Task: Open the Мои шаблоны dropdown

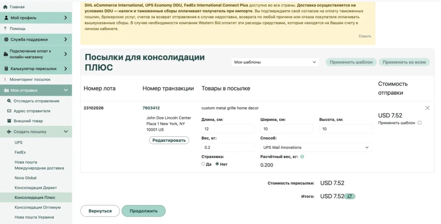Action: [275, 62]
